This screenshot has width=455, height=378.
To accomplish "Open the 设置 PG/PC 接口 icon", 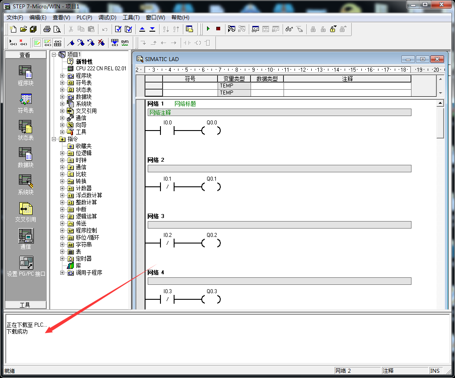I will point(25,266).
